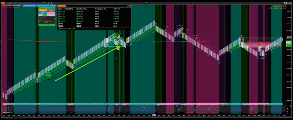Open the account selection dropdown in trade panel
The image size is (293, 120).
point(47,17)
